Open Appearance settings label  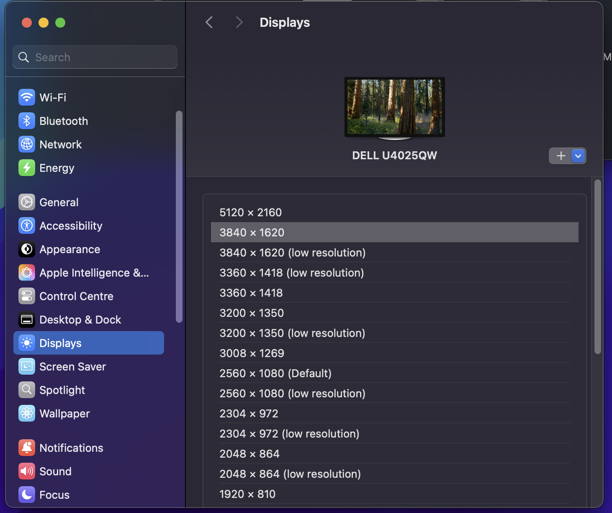coord(70,249)
